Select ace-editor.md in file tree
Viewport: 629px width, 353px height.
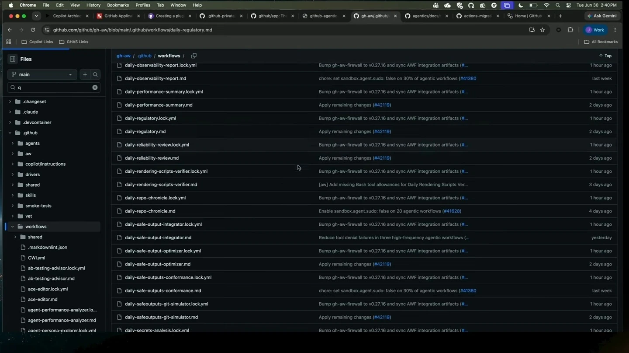43,300
